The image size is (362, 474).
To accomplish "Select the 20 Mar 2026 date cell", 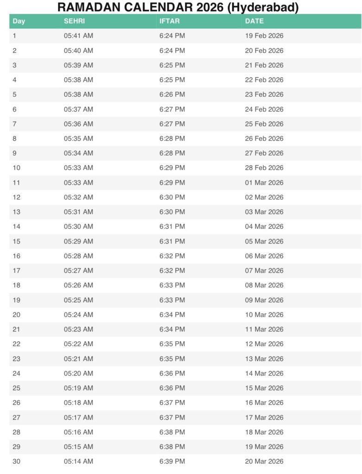I will pos(264,461).
